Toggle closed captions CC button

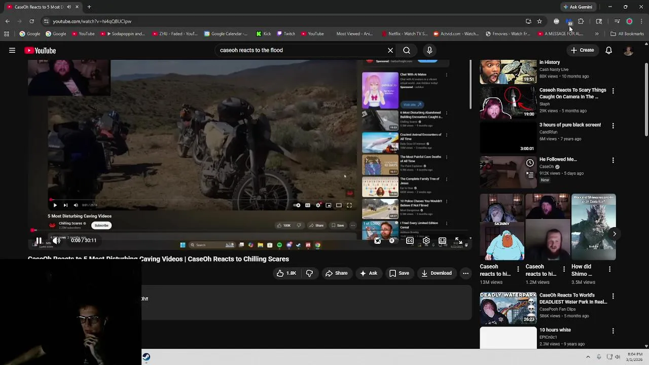coord(410,241)
